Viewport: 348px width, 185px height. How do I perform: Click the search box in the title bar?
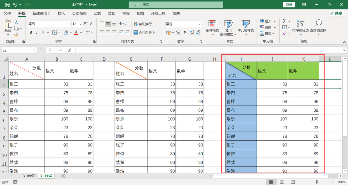pyautogui.click(x=176, y=5)
